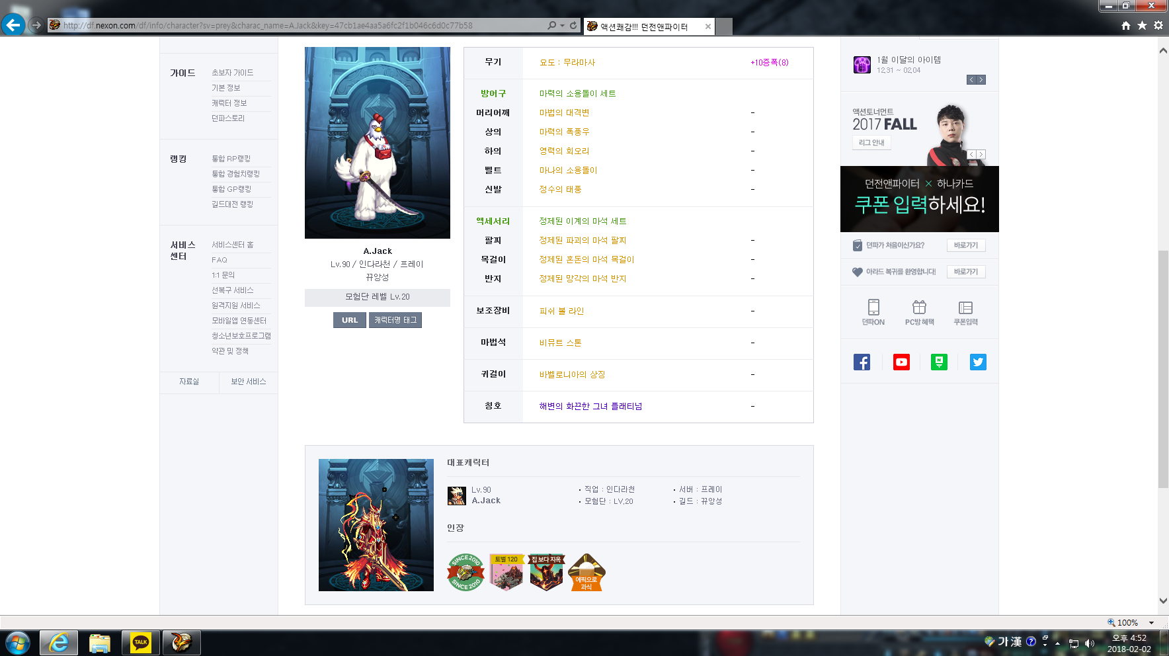The height and width of the screenshot is (656, 1169).
Task: Open the 자료실 link
Action: pyautogui.click(x=189, y=382)
